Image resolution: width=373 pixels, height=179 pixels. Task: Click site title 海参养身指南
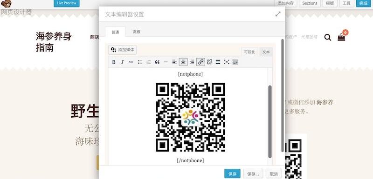tap(54, 42)
